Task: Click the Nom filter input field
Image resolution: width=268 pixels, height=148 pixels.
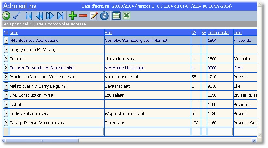Action: (x=57, y=132)
